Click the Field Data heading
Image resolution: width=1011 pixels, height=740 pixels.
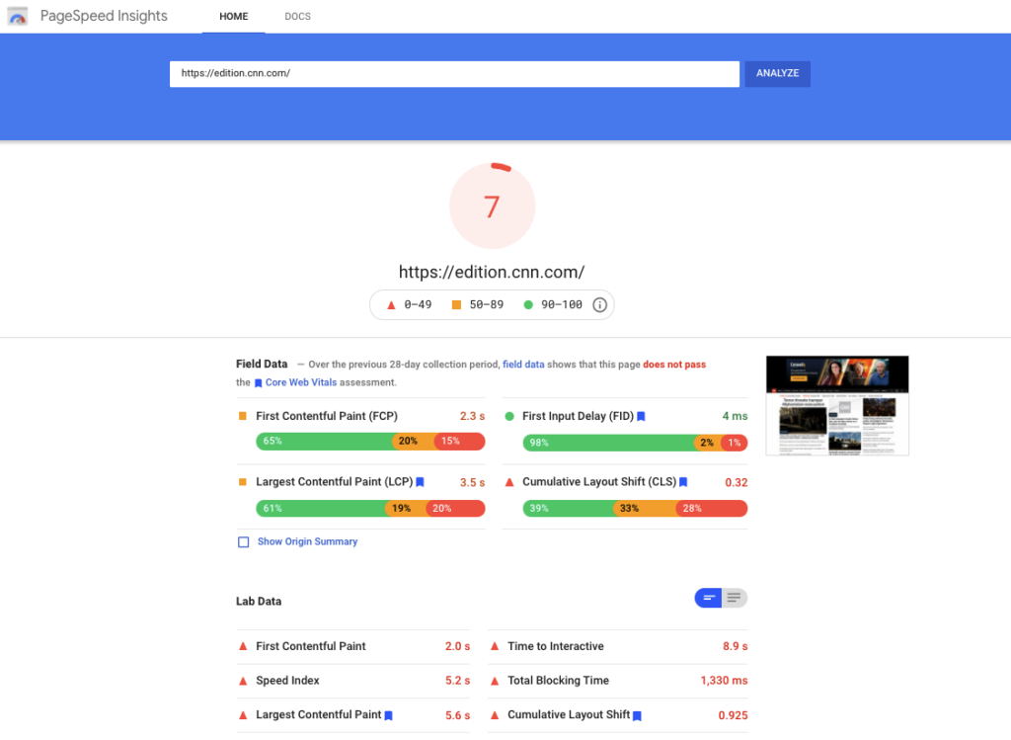pyautogui.click(x=262, y=364)
